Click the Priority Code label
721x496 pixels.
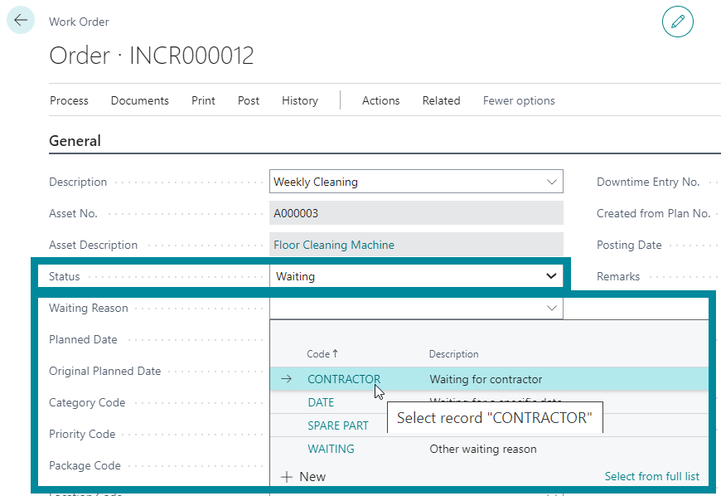click(x=82, y=434)
